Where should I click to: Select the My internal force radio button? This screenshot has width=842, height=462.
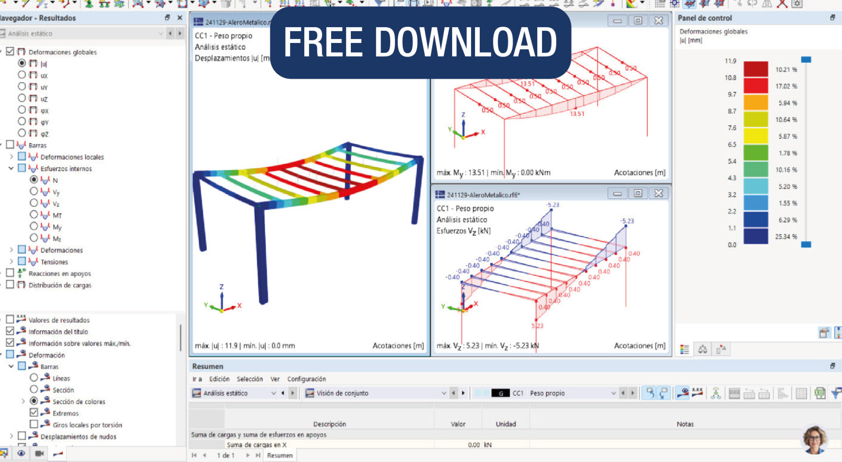tap(34, 226)
